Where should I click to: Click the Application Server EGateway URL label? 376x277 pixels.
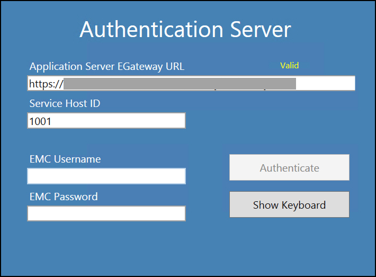tap(107, 67)
